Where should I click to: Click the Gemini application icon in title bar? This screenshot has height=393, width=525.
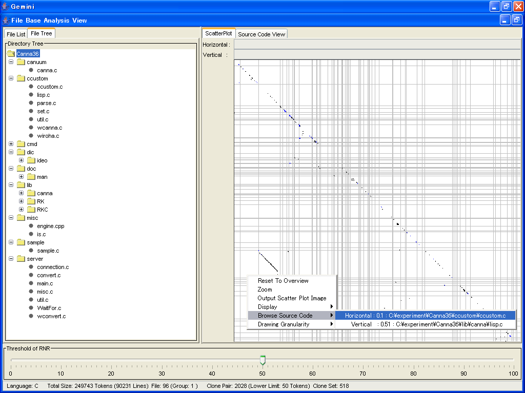tap(6, 6)
